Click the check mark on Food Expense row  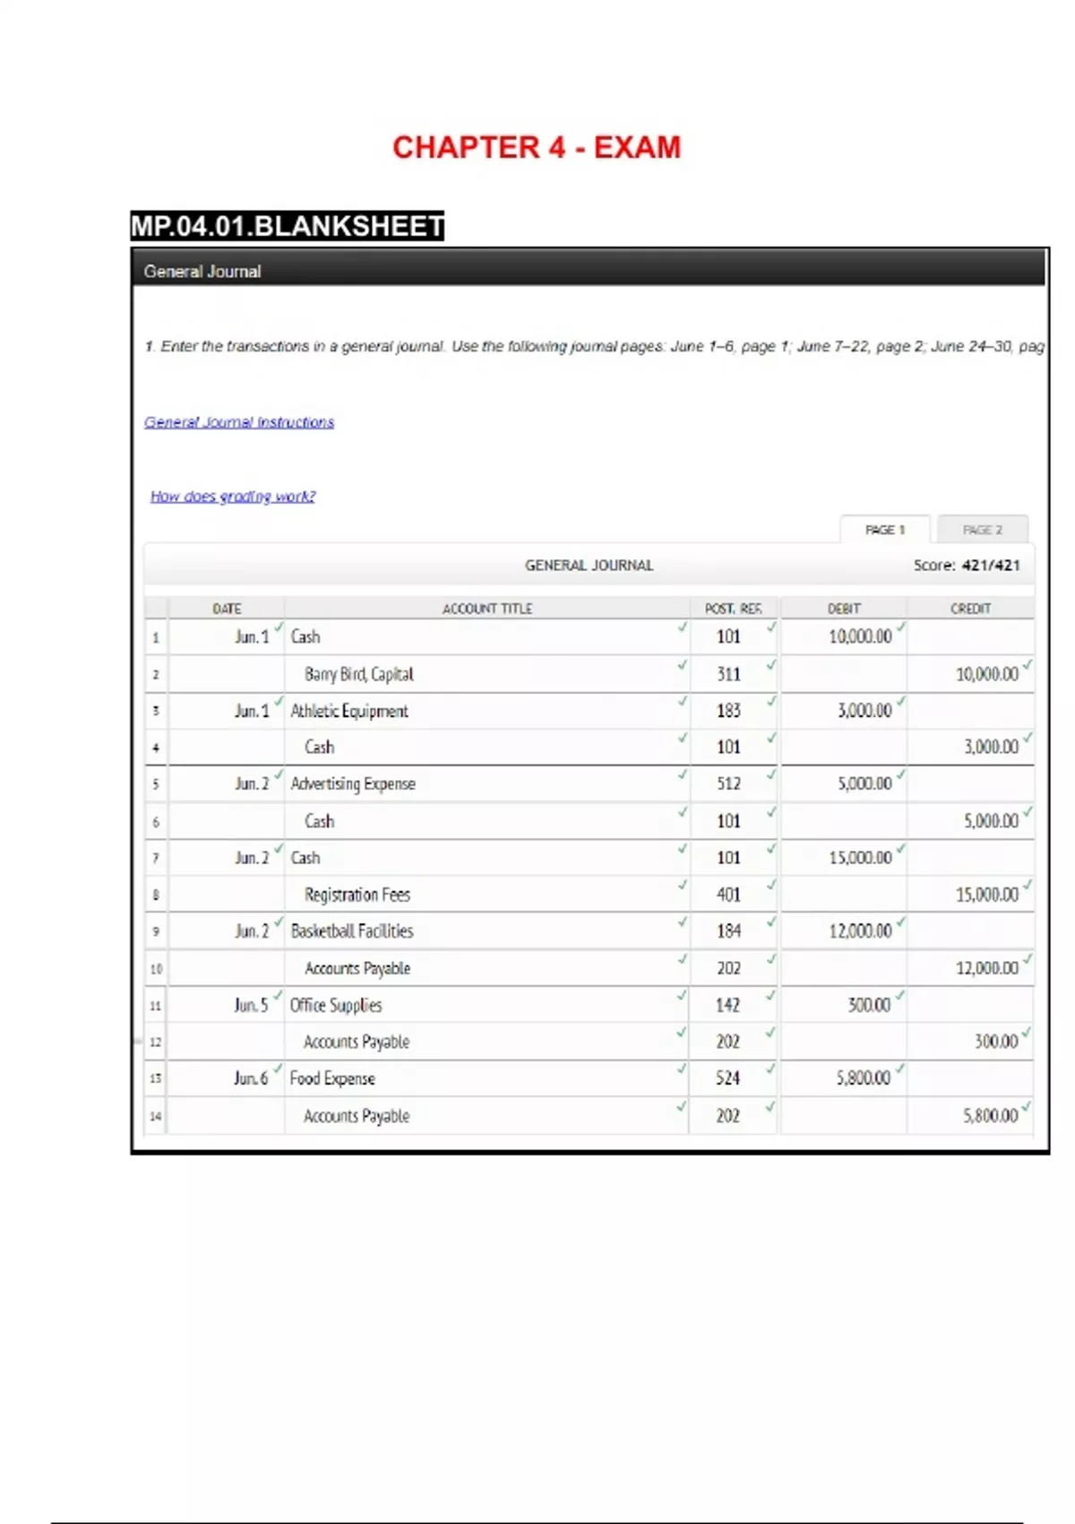pyautogui.click(x=682, y=1069)
